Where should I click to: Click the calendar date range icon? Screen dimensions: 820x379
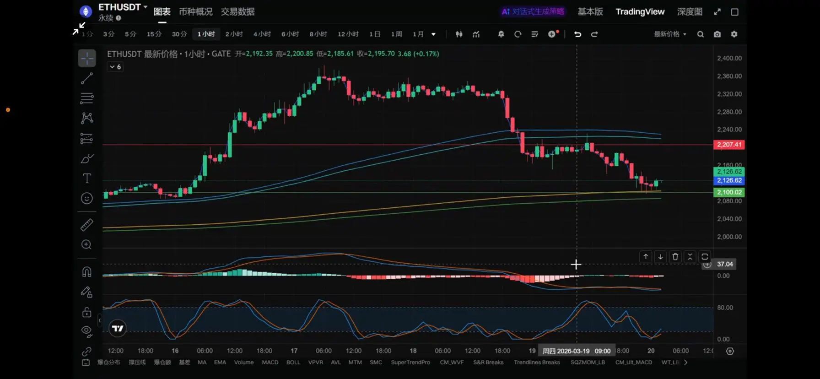(86, 363)
